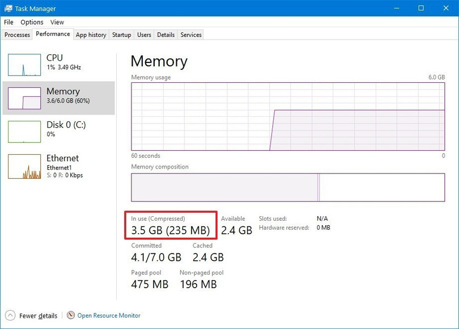Switch to the App history tab
The image size is (459, 329).
[91, 35]
